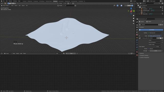
Task: Adjust the Strength value slider
Action: pyautogui.click(x=156, y=51)
